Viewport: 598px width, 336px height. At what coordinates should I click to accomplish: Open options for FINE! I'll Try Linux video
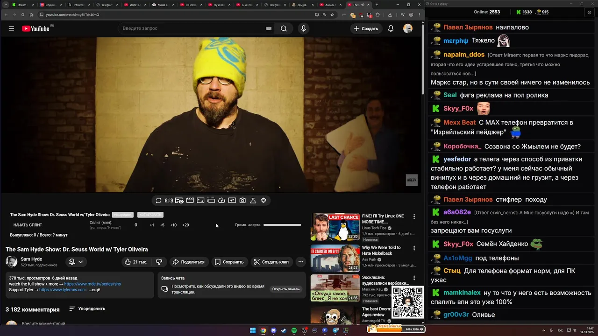pos(414,217)
